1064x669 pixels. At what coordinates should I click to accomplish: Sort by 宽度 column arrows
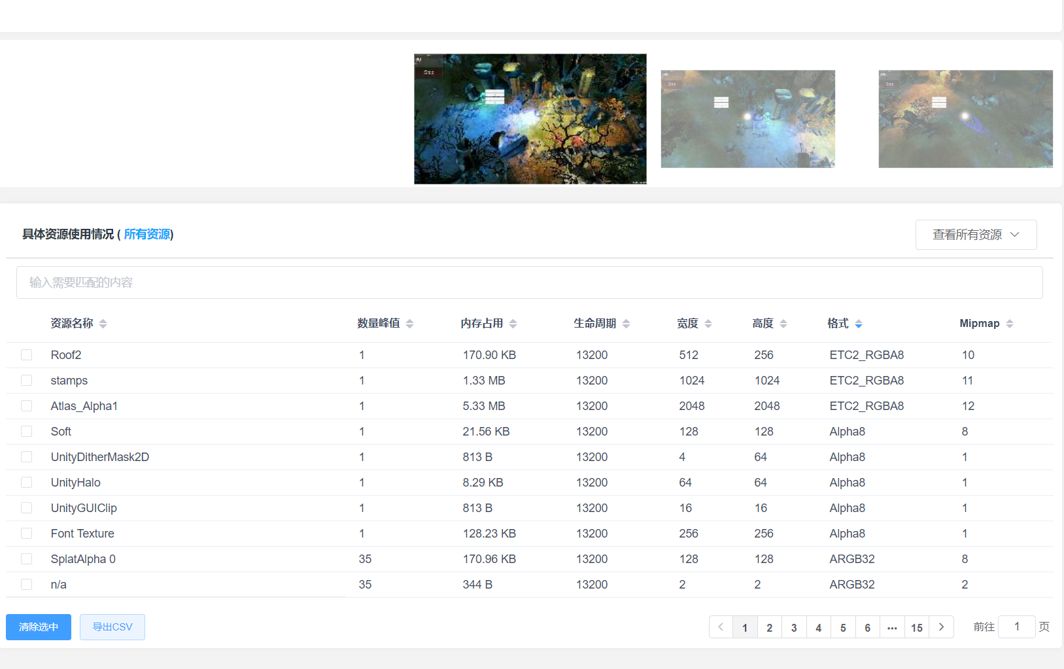click(x=708, y=324)
